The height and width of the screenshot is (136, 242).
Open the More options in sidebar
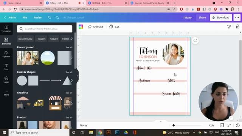[x=6, y=93]
